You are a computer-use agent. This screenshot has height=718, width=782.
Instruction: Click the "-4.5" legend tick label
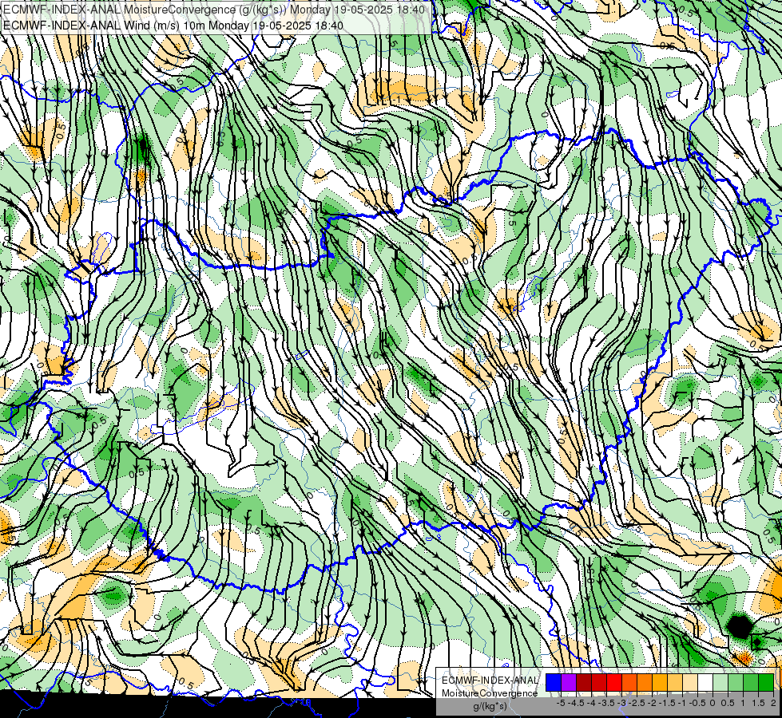click(576, 703)
